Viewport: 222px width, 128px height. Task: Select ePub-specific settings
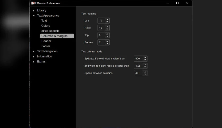50,31
